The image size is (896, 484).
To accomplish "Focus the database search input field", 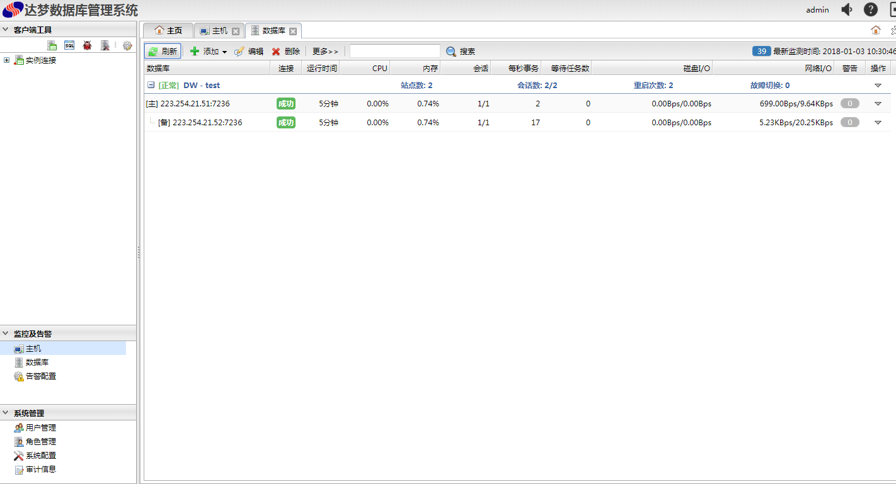I will point(395,51).
